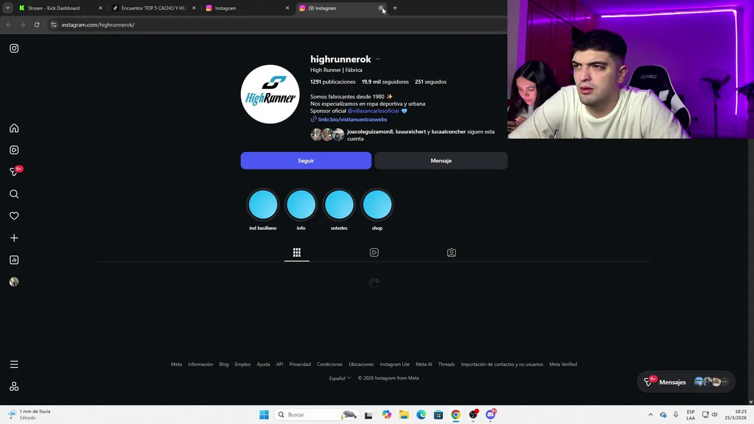Click the High Runner profile picture
Image resolution: width=754 pixels, height=424 pixels.
tap(270, 94)
